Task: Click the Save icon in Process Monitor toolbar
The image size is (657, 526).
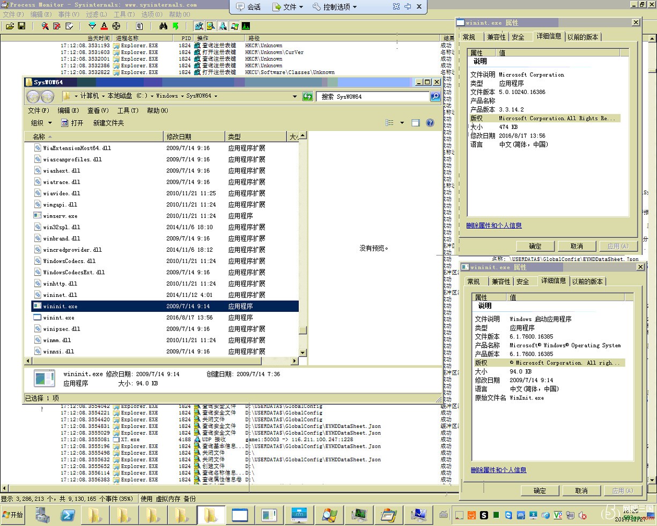Action: coord(21,26)
